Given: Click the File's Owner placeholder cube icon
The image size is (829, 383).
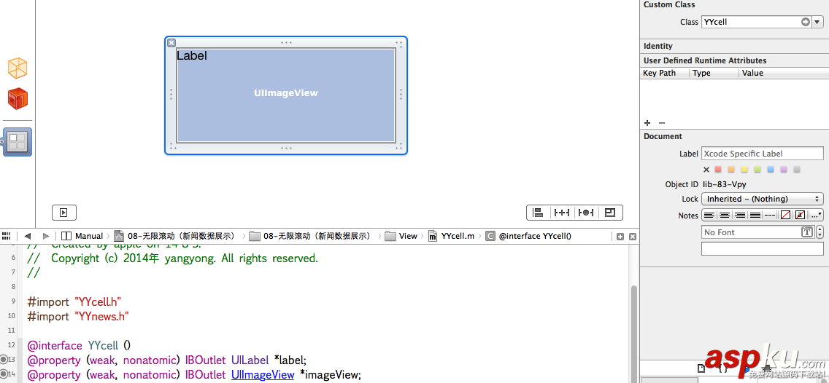Looking at the screenshot, I should [x=18, y=68].
